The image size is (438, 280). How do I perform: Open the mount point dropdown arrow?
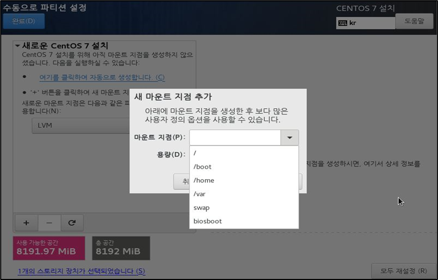(290, 138)
